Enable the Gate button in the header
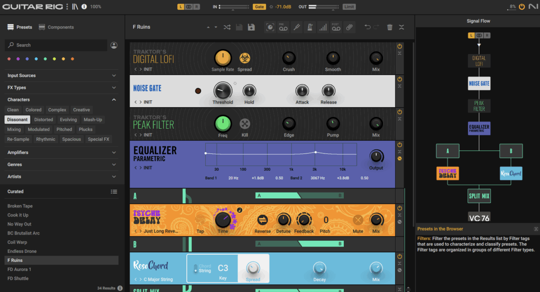This screenshot has width=540, height=292. [x=259, y=7]
